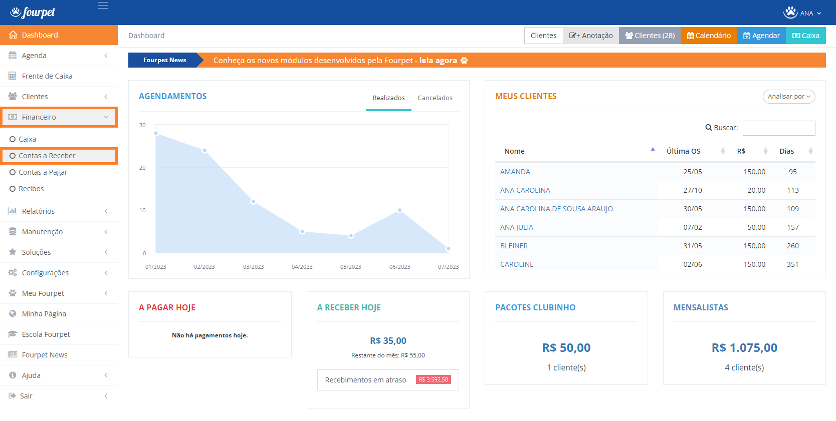Collapse the Financeiro menu chevron
This screenshot has height=421, width=836.
pyautogui.click(x=106, y=117)
